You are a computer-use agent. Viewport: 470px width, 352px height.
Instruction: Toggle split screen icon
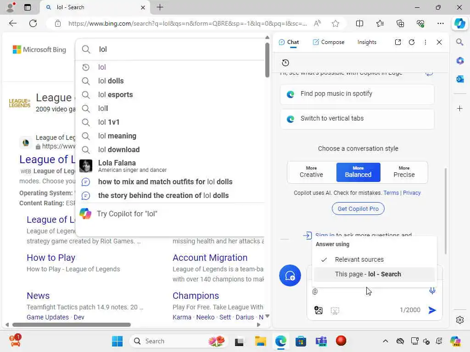[359, 23]
